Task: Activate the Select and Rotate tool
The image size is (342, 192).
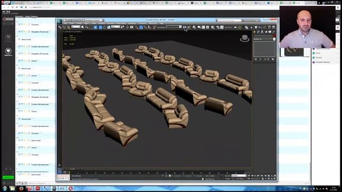Action: pyautogui.click(x=105, y=27)
